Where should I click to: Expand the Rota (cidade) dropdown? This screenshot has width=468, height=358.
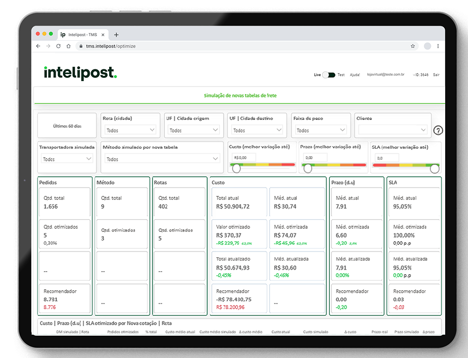coord(131,130)
